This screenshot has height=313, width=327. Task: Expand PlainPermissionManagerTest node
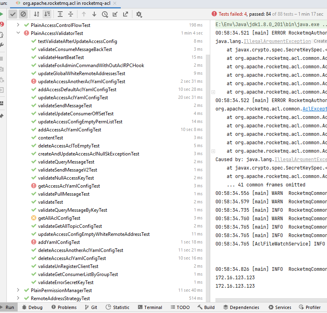point(18,290)
